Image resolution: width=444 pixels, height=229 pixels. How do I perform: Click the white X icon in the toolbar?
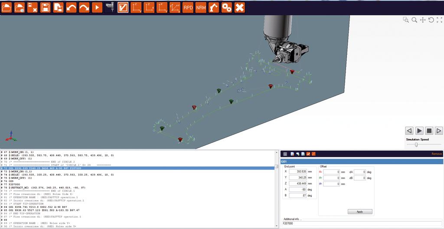(239, 8)
